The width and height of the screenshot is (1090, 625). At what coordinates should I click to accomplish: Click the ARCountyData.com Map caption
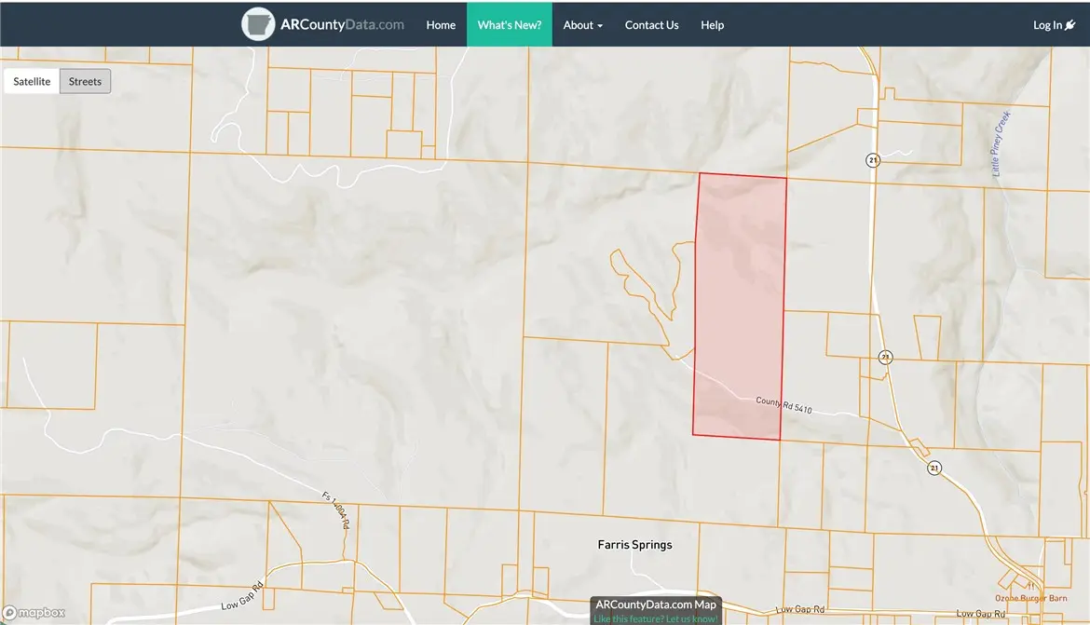[656, 605]
